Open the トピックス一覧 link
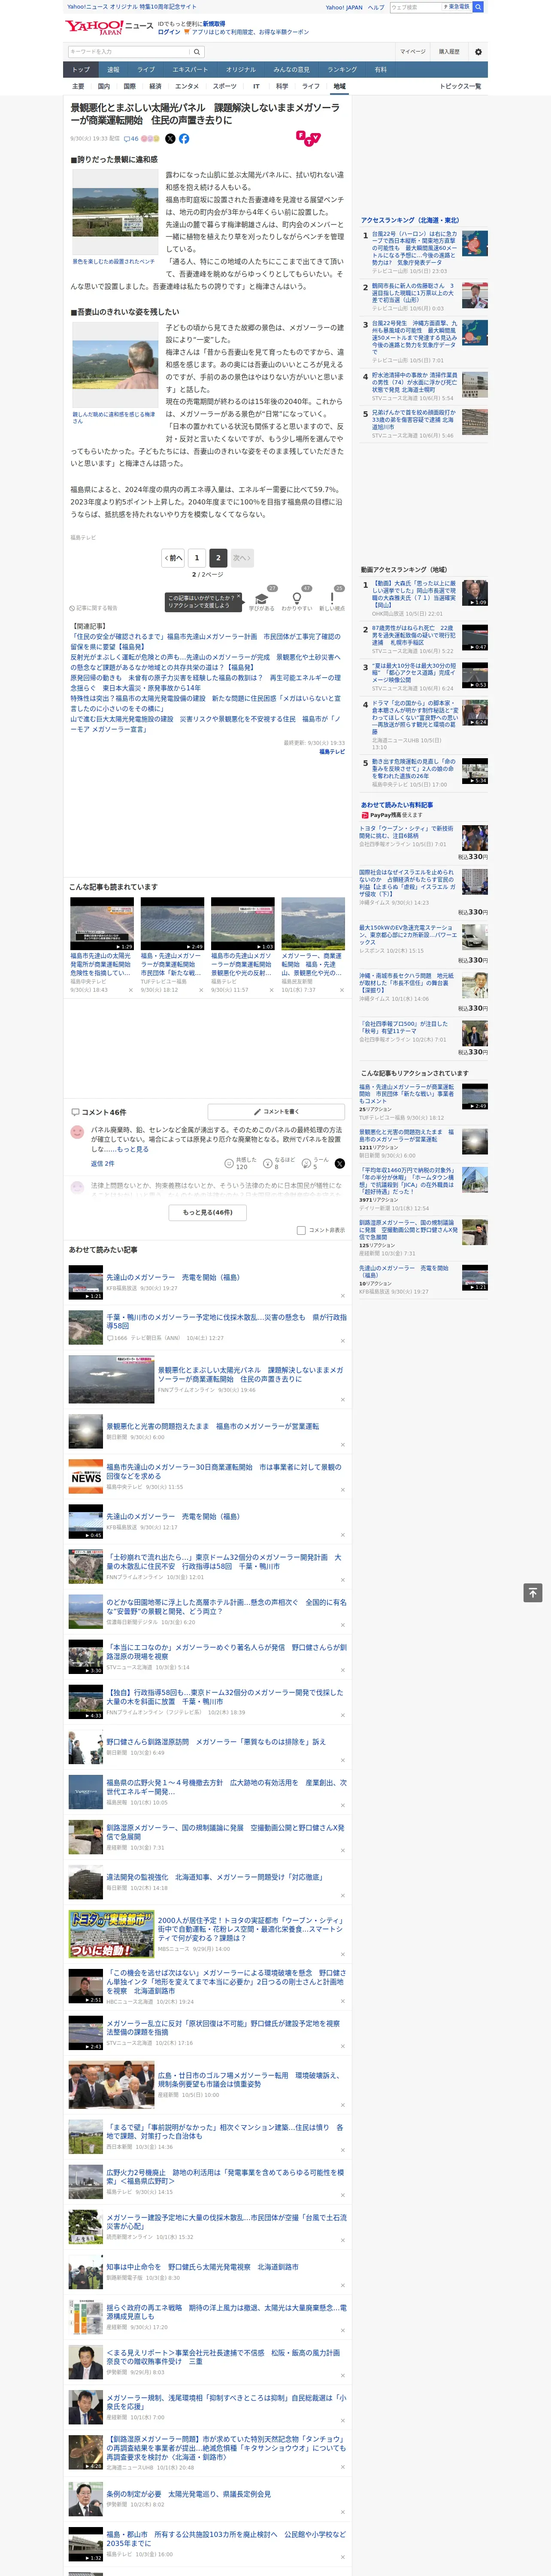This screenshot has width=551, height=2576. 460,86
